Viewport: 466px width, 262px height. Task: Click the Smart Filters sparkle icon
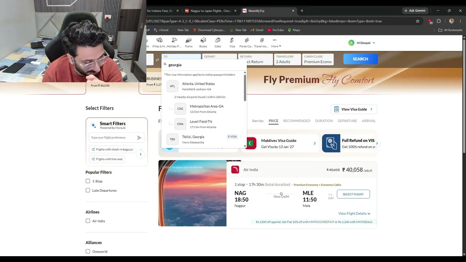pos(94,126)
